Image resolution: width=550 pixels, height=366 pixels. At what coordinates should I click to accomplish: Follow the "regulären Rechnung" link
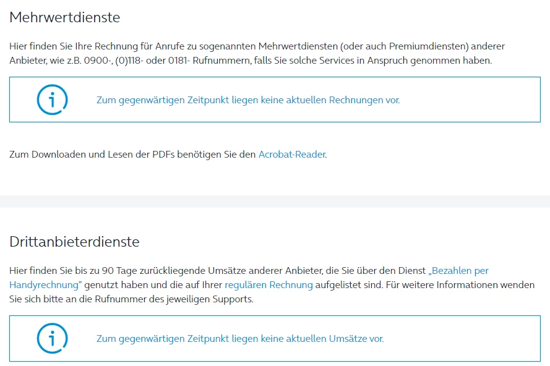pyautogui.click(x=269, y=285)
